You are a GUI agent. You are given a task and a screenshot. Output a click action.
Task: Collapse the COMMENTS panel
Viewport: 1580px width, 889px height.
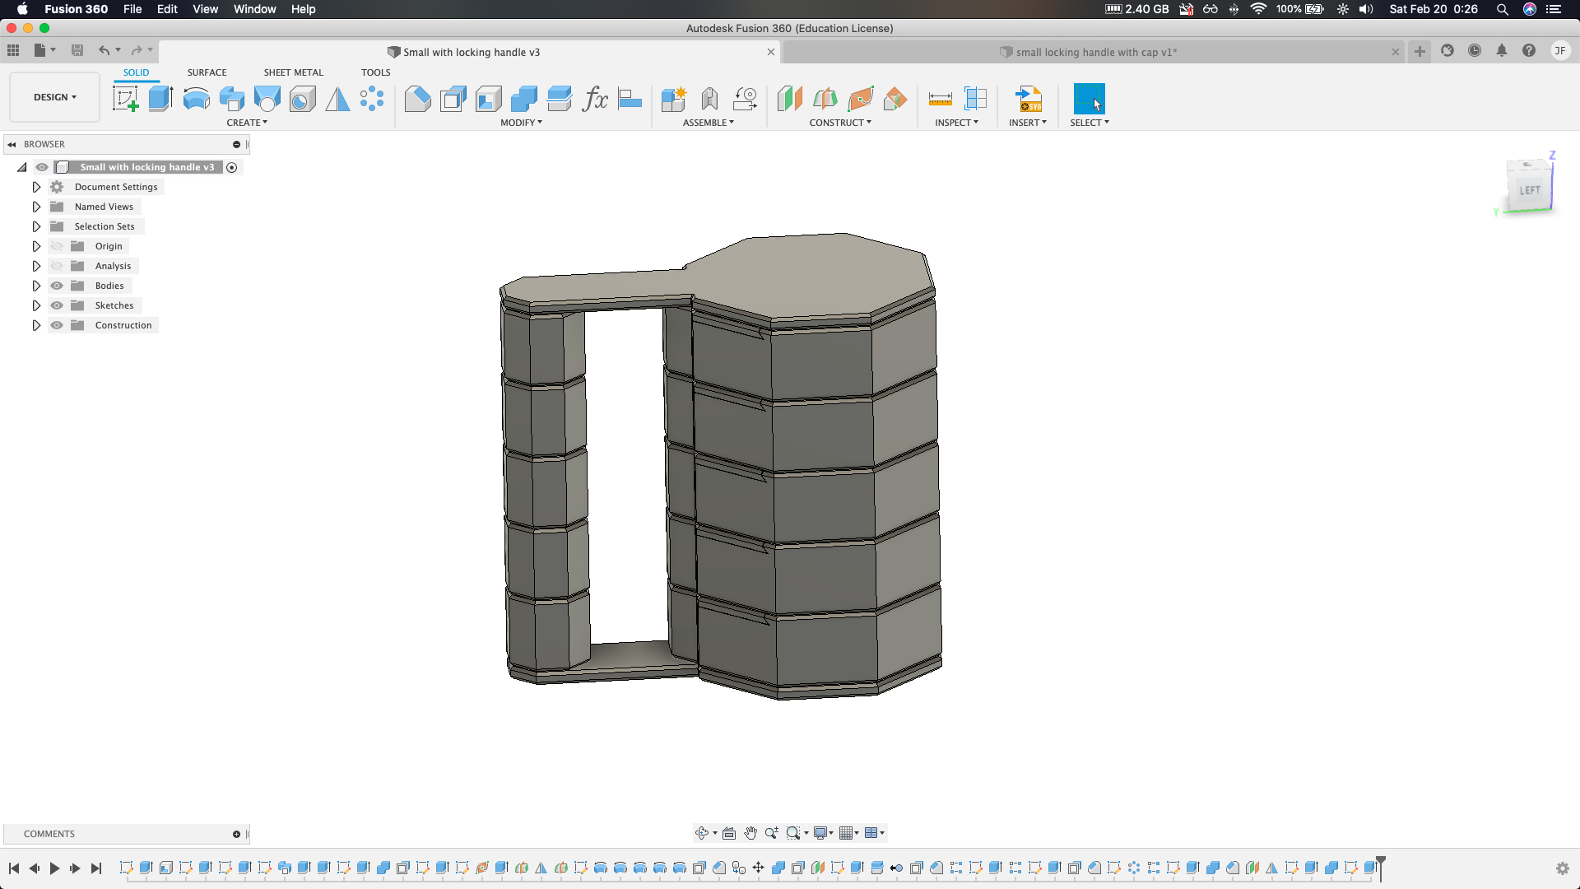pos(236,834)
